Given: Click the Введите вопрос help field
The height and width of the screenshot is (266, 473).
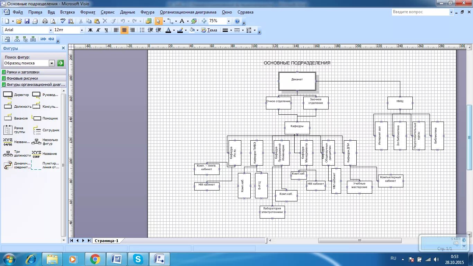Looking at the screenshot, I should (420, 12).
